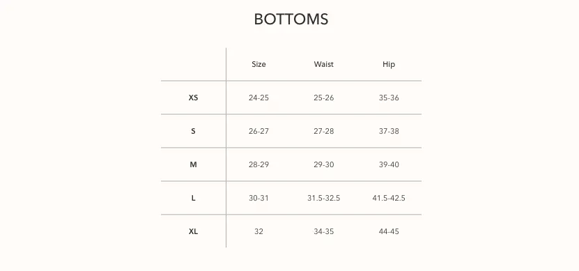The height and width of the screenshot is (271, 579).
Task: Select the Size column header
Action: click(x=258, y=64)
